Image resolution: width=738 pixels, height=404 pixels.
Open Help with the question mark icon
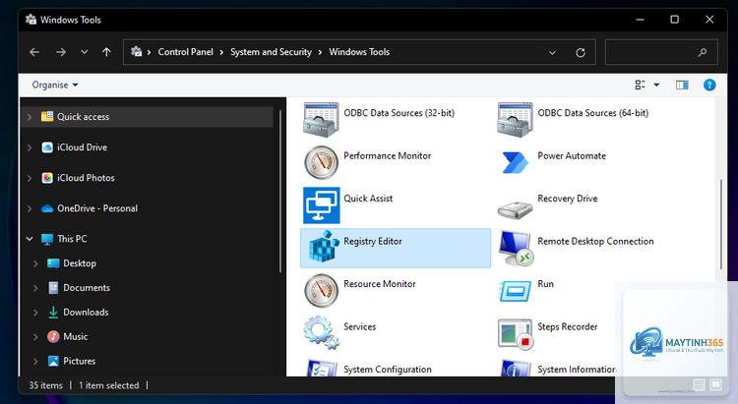(x=709, y=85)
